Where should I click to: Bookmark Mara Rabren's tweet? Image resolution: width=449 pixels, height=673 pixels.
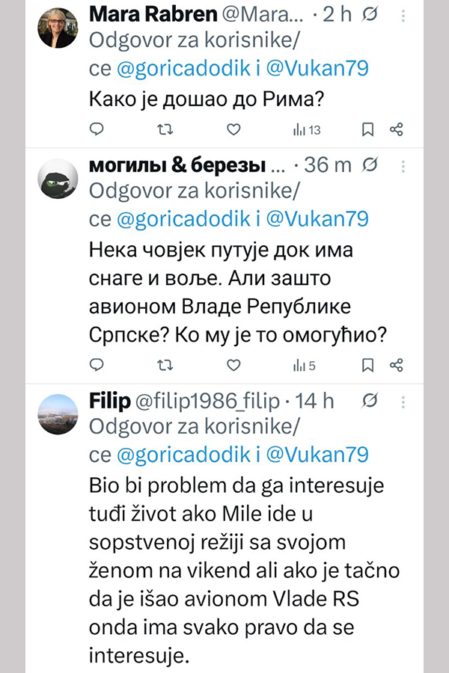[367, 130]
